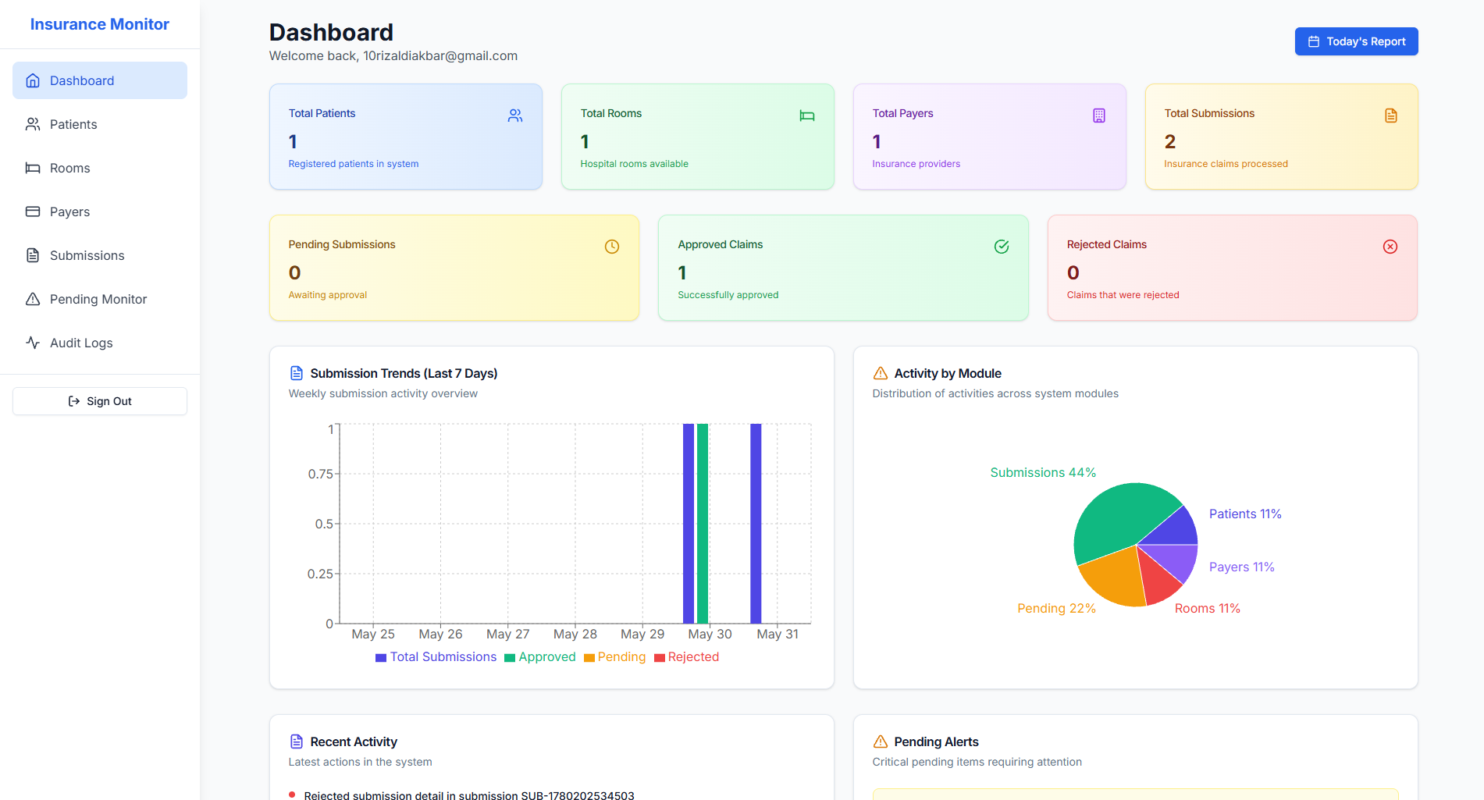
Task: Click the 'Patients 11%' pie label
Action: click(x=1245, y=514)
